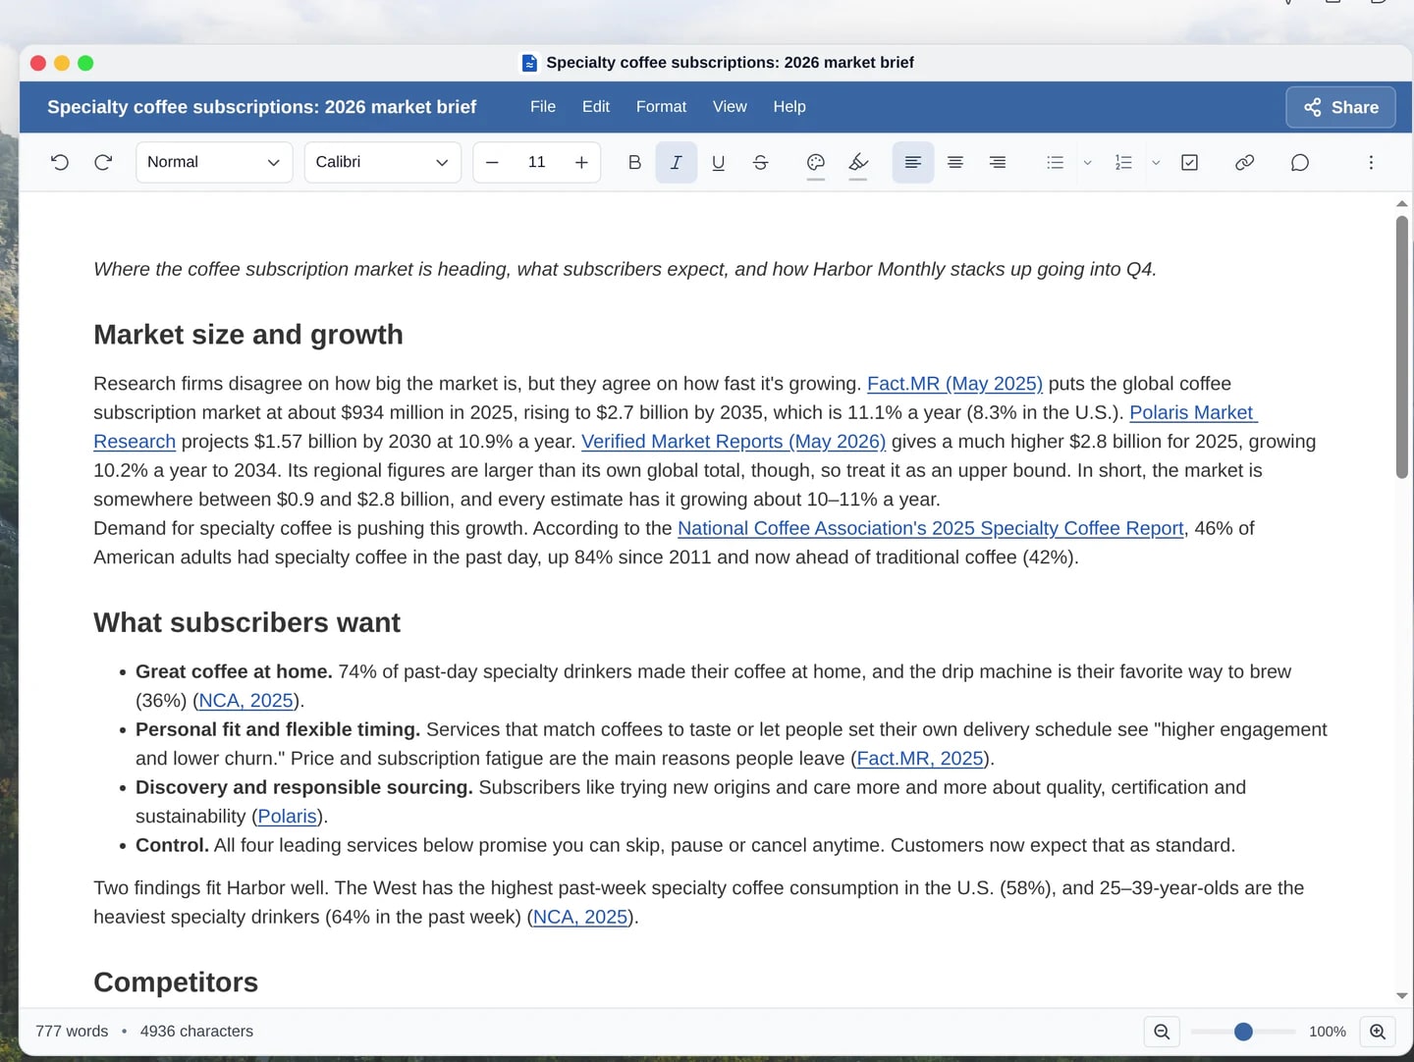This screenshot has height=1062, width=1414.
Task: Toggle underline formatting
Action: pyautogui.click(x=718, y=162)
